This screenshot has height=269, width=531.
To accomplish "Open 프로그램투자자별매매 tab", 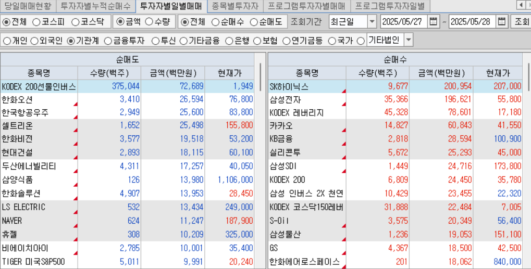I will (x=306, y=6).
